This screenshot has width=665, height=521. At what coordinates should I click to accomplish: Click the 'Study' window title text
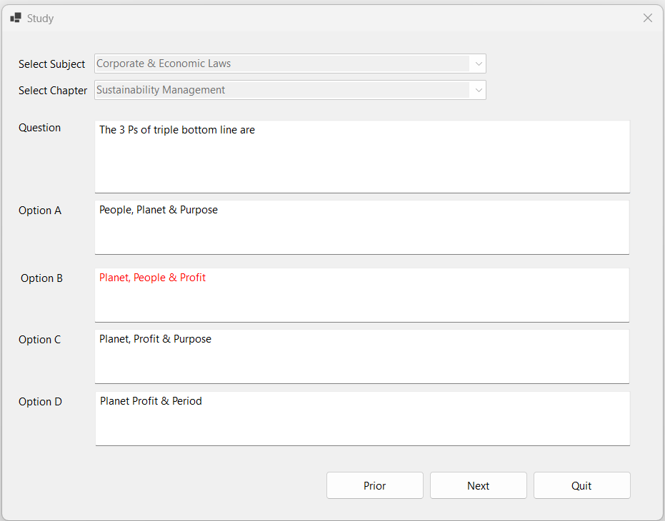[40, 19]
